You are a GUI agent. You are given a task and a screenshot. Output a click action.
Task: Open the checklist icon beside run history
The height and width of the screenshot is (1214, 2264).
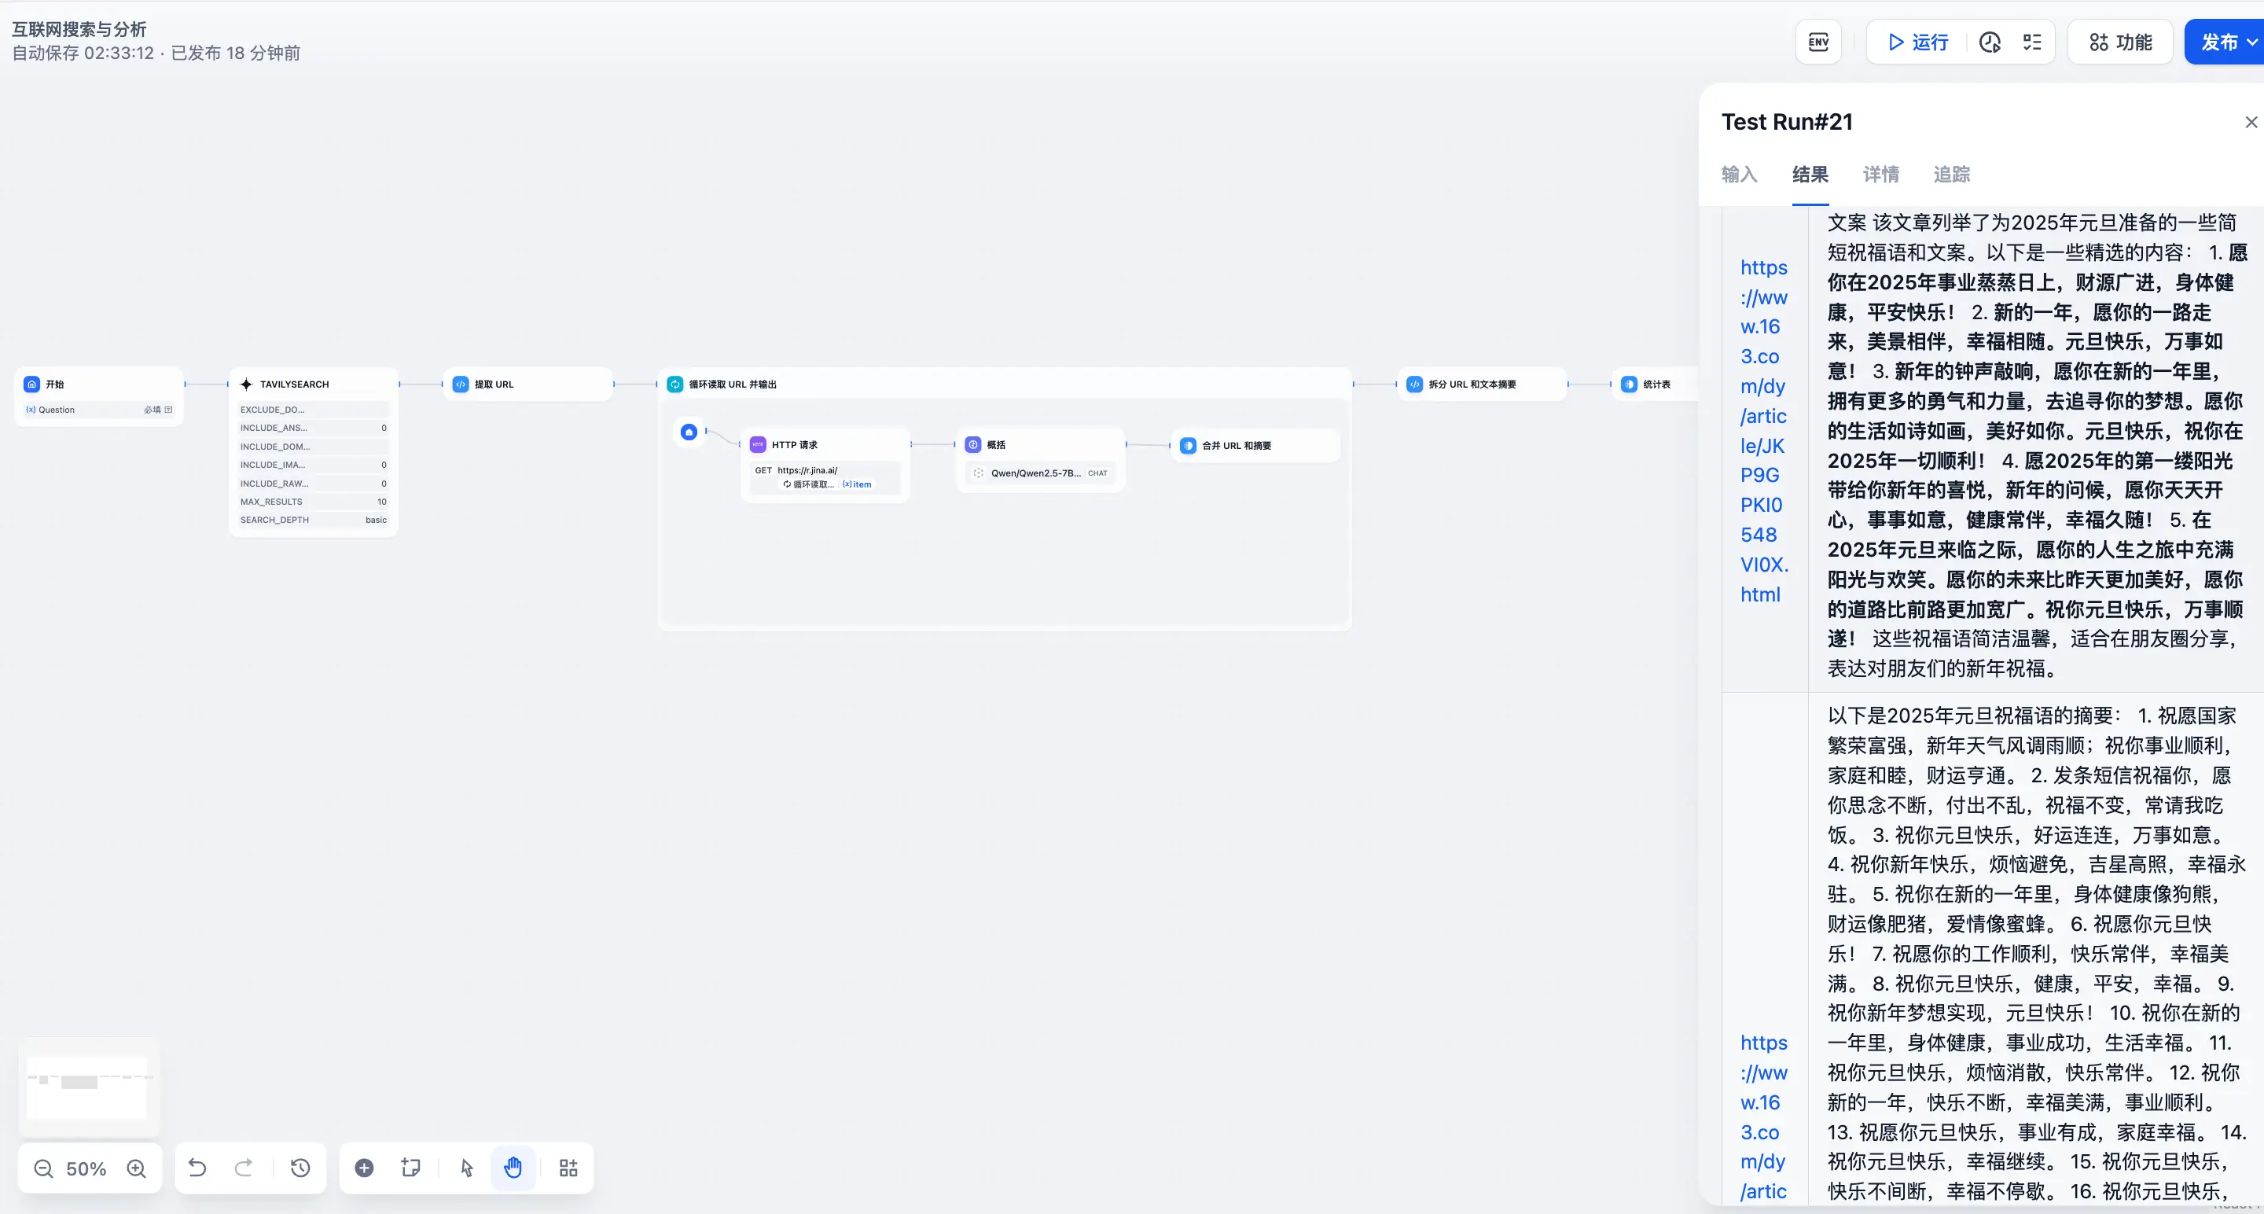(x=2032, y=42)
